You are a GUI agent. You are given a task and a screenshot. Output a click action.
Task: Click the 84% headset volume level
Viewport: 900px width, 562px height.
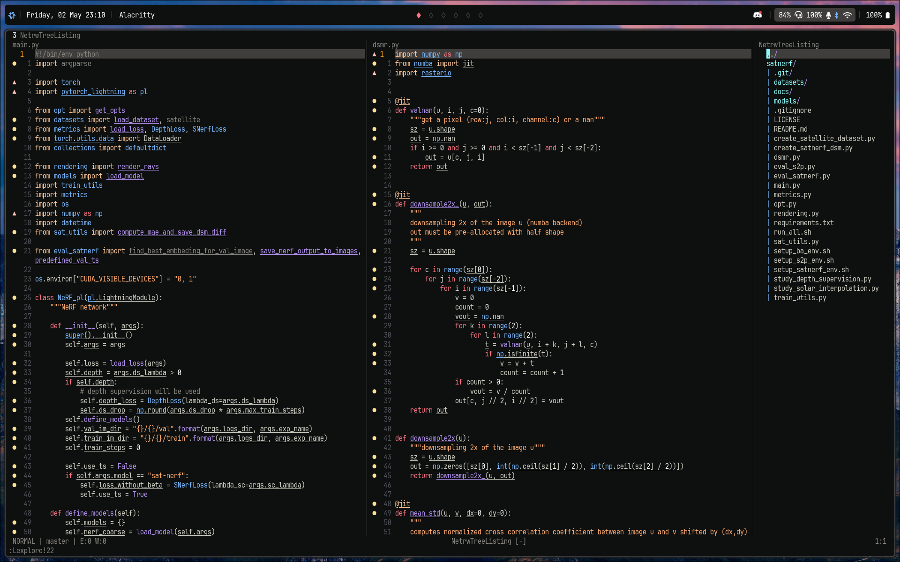pos(785,15)
